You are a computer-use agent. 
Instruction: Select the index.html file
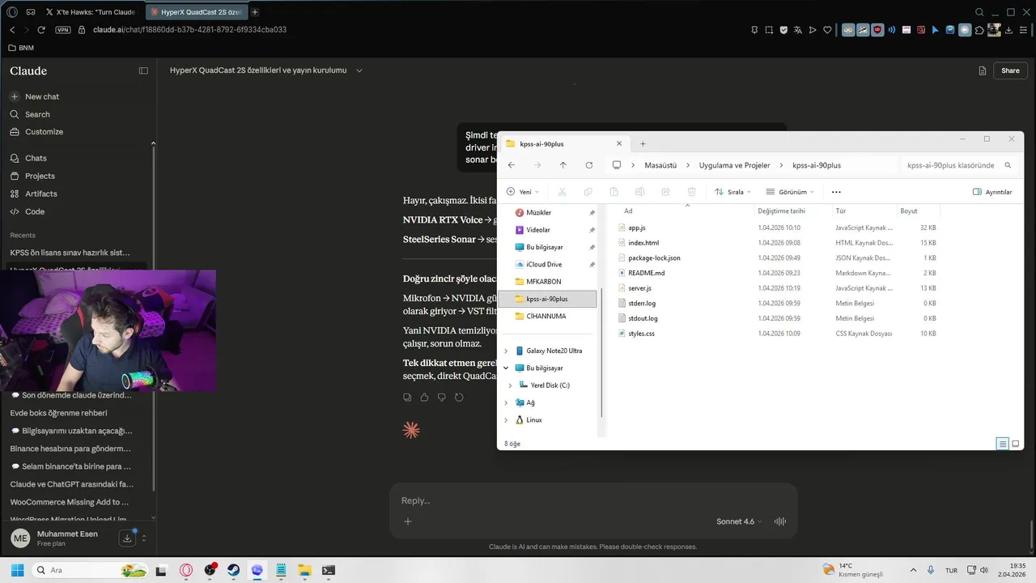[x=643, y=243]
